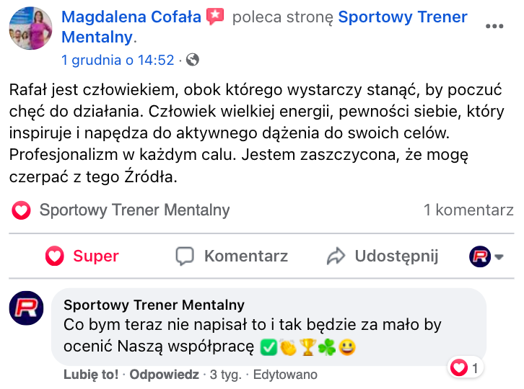524x389 pixels.
Task: Click Magdalena Cofała's profile picture thumbnail
Action: tap(30, 30)
